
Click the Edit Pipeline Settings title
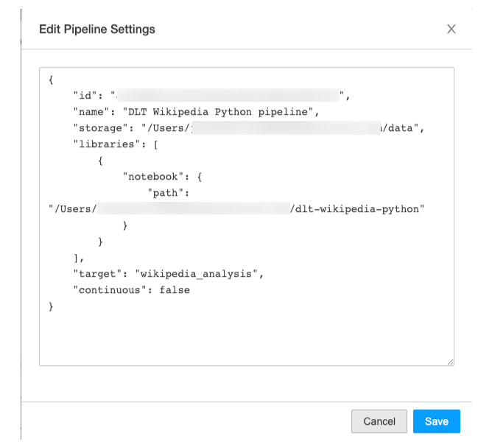[96, 29]
